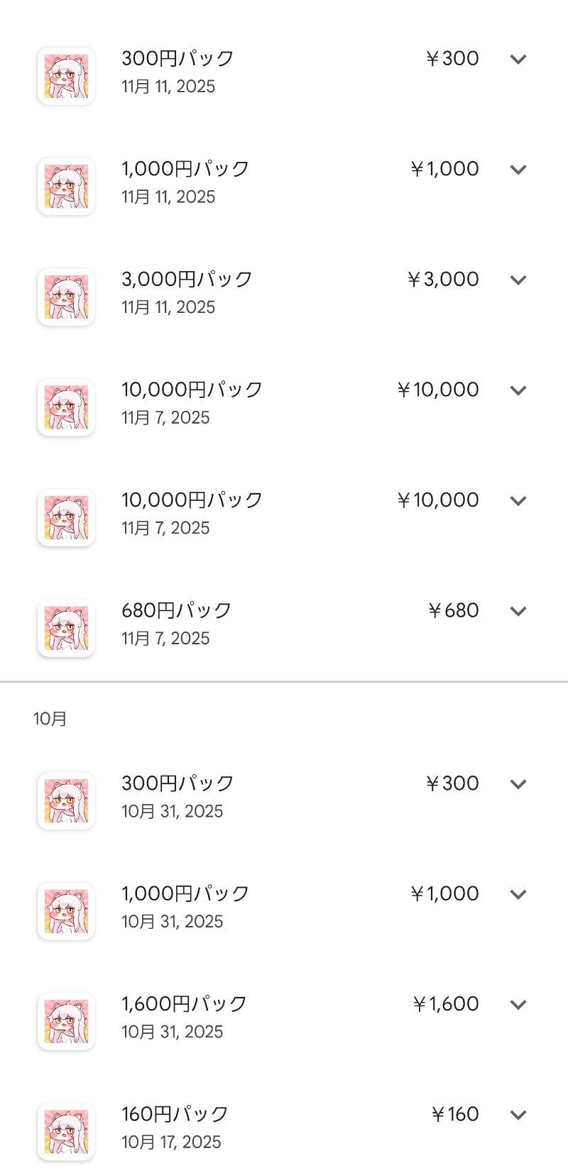Expand the 1,600円パック entry chevron
The height and width of the screenshot is (1168, 568).
518,1004
